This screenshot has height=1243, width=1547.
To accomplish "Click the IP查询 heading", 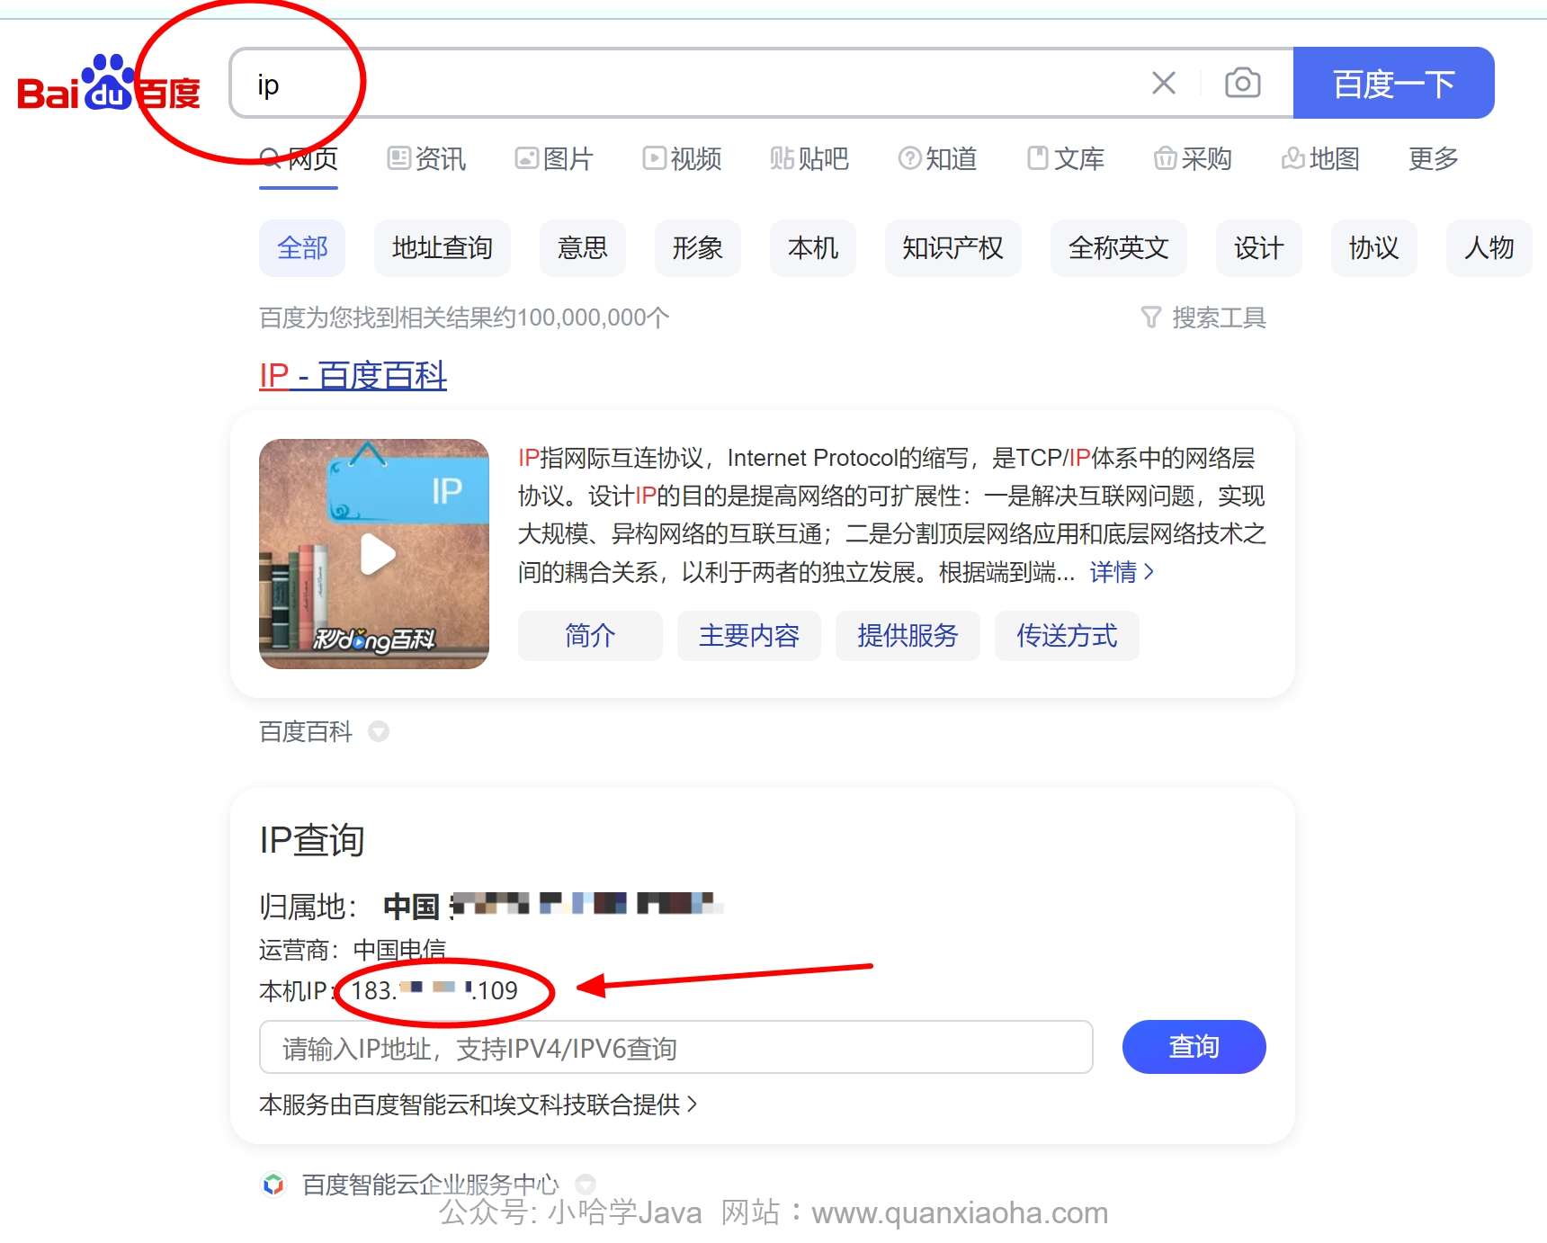I will pyautogui.click(x=311, y=840).
